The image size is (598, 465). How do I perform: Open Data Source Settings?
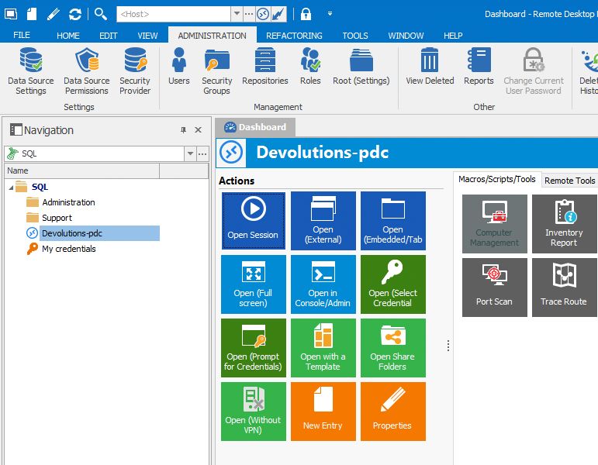click(x=31, y=71)
